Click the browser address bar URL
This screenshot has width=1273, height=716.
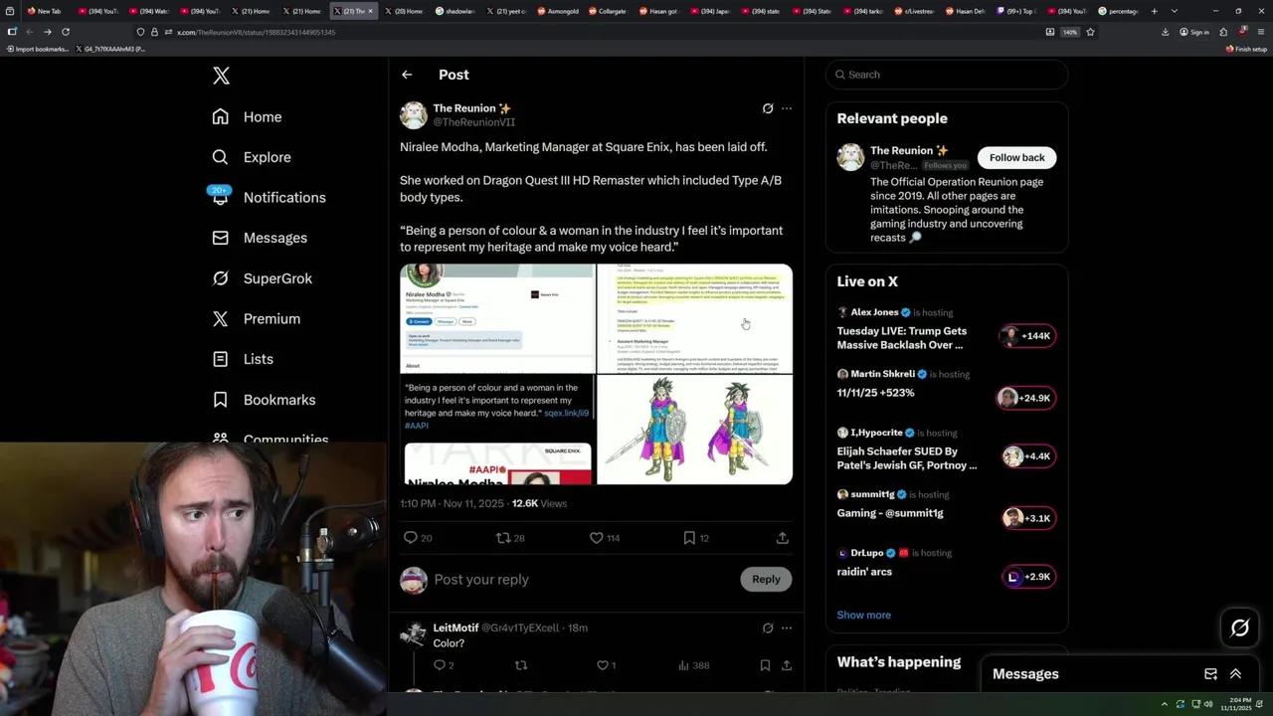point(256,32)
